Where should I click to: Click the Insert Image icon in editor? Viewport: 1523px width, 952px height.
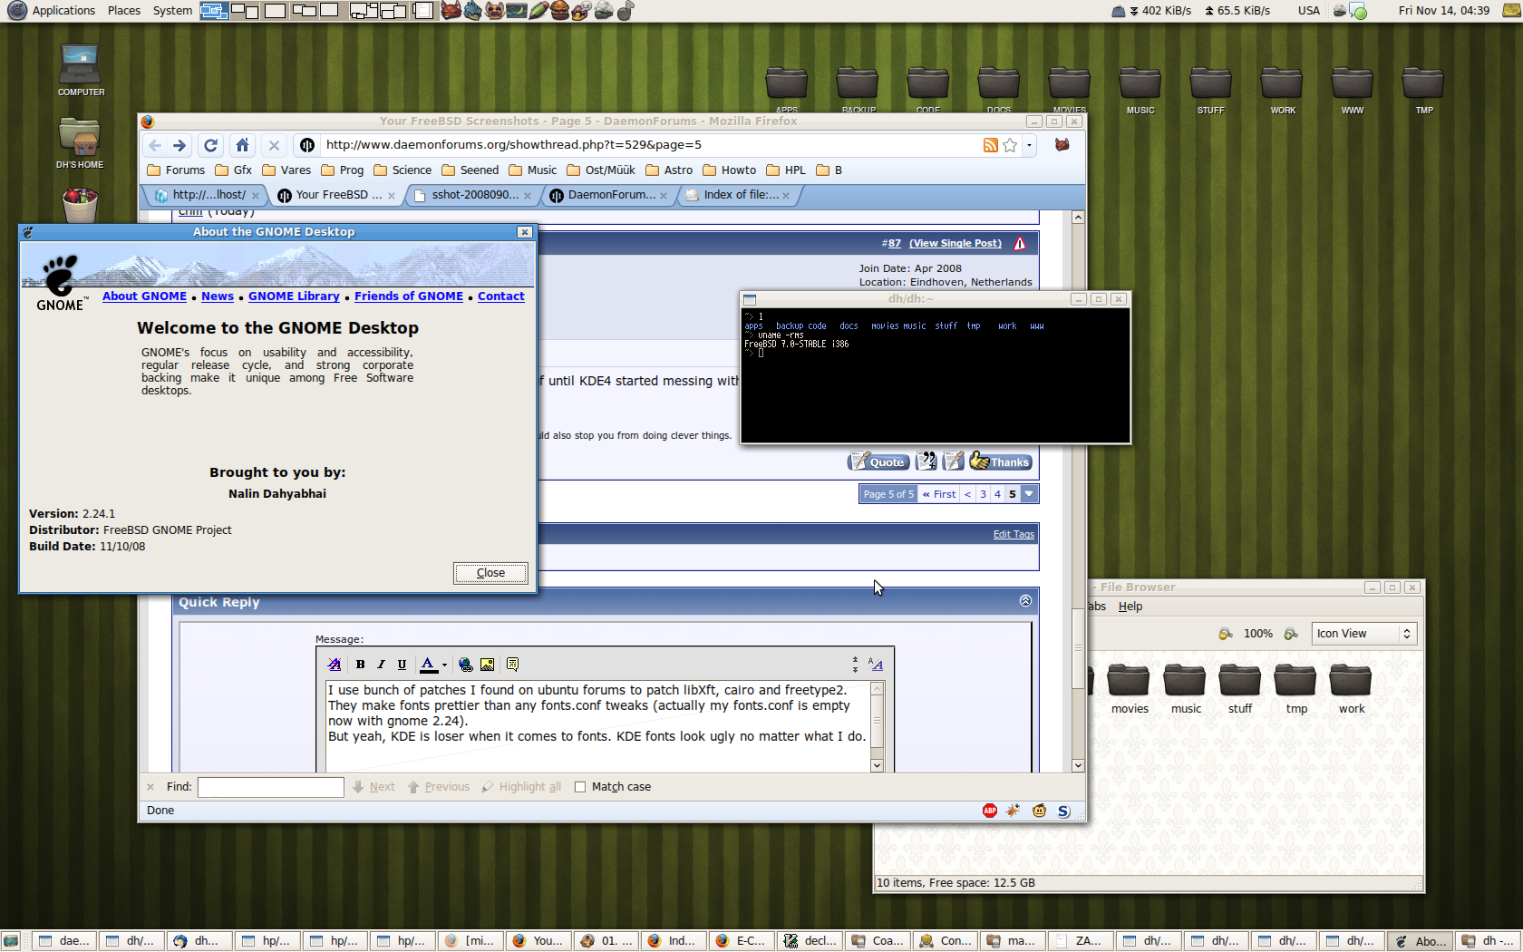[487, 665]
